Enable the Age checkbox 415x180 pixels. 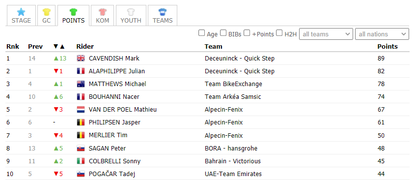click(x=202, y=33)
